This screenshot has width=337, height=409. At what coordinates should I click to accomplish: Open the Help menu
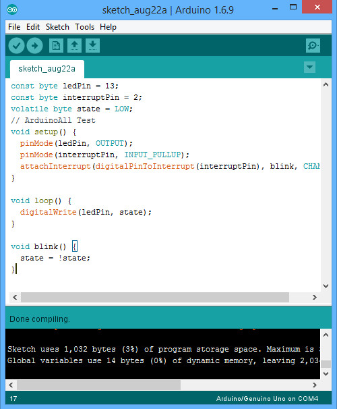pyautogui.click(x=108, y=27)
